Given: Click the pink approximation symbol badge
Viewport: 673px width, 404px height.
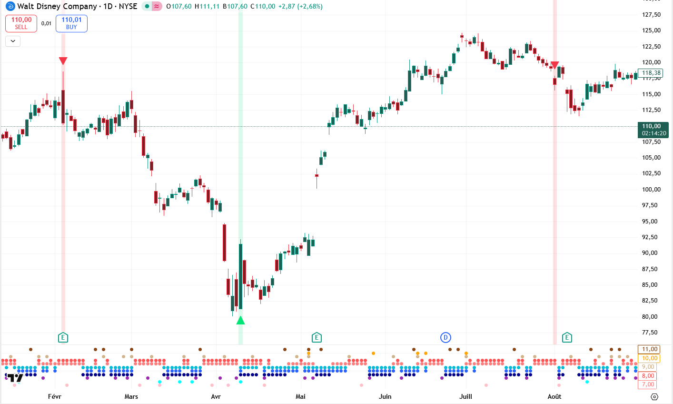Looking at the screenshot, I should [157, 7].
